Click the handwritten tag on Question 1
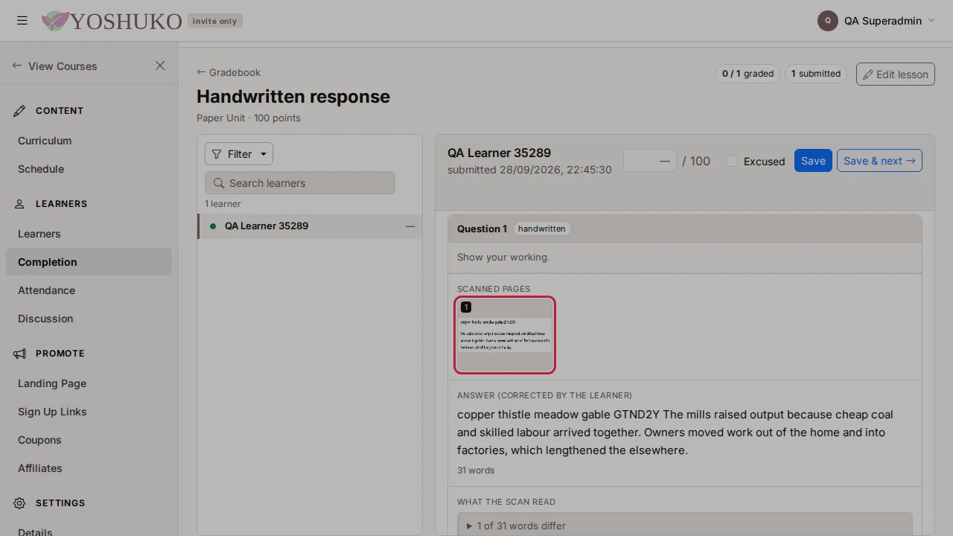Screen dimensions: 953x536 pyautogui.click(x=541, y=229)
